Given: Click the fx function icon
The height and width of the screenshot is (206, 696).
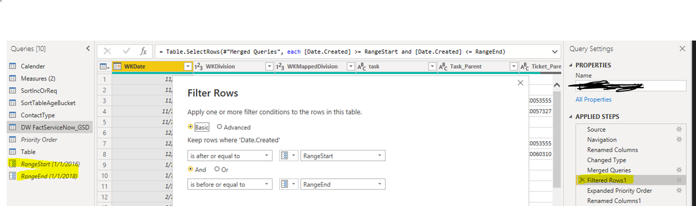Looking at the screenshot, I should tap(143, 51).
